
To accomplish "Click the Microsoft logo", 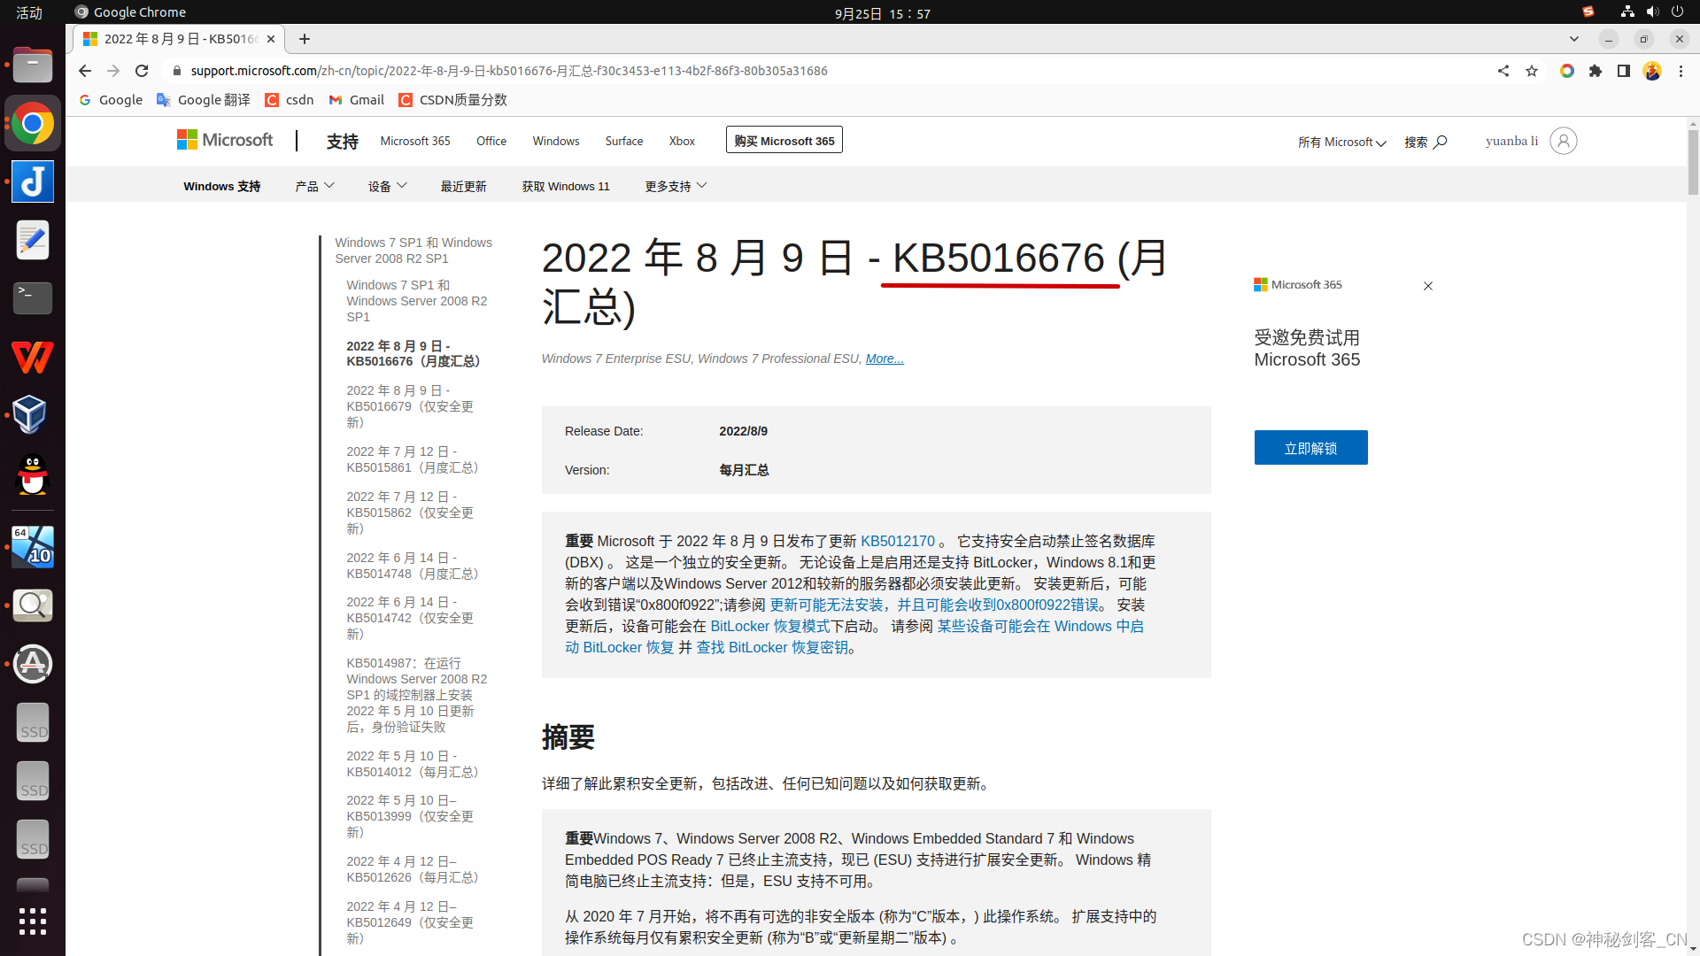I will [x=225, y=140].
